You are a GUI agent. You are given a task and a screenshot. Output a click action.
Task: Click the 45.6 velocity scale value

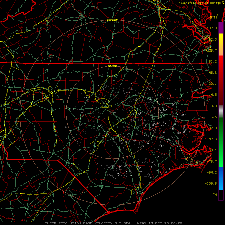point(213,72)
